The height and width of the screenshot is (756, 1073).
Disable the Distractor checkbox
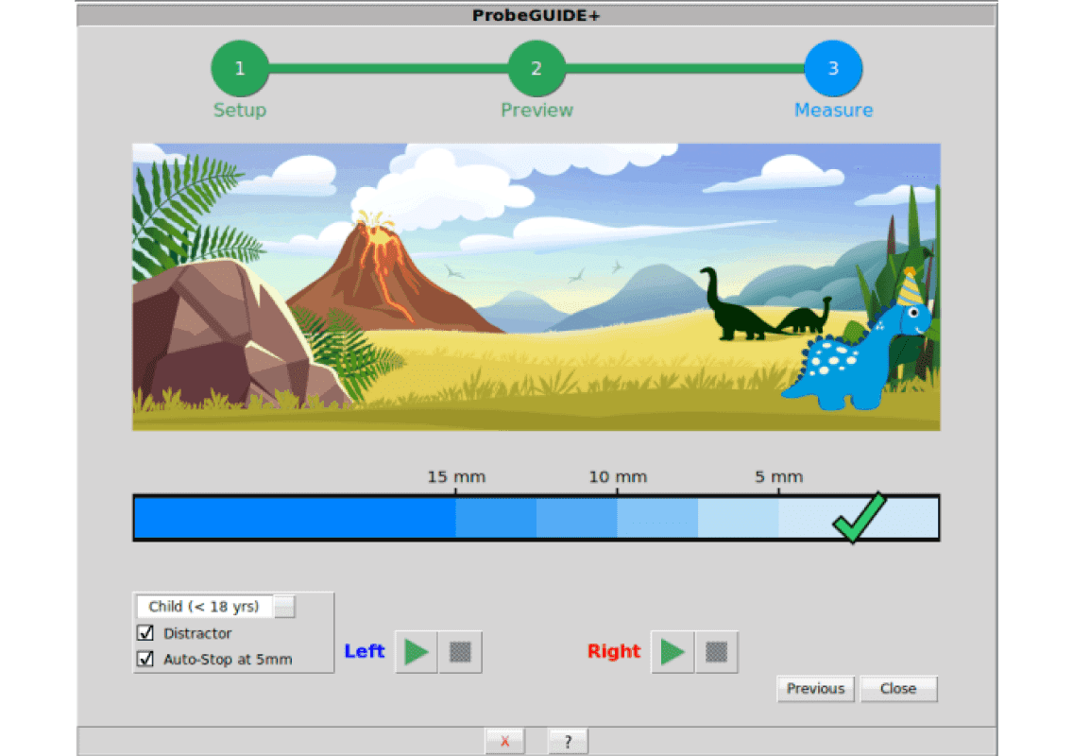click(145, 633)
